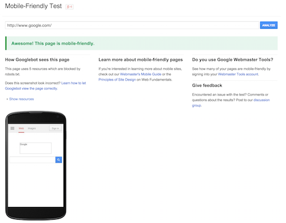Click the Google logo placeholder in preview
The width and height of the screenshot is (286, 223).
(35, 148)
